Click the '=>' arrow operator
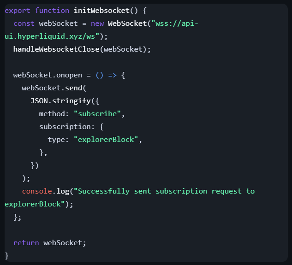Viewport: 292px width, 265px height. (112, 76)
